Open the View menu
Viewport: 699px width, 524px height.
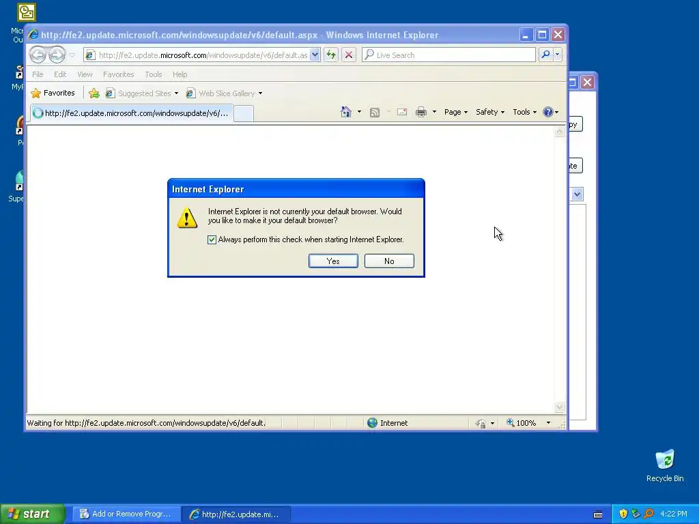[x=85, y=74]
